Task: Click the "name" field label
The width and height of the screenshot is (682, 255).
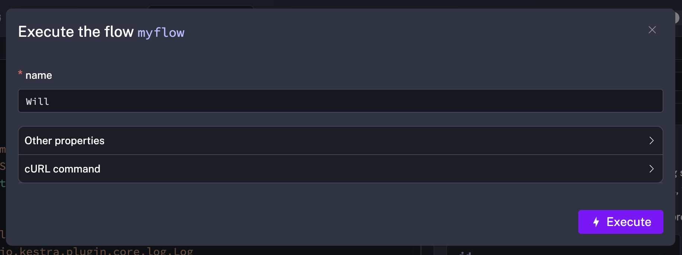Action: 39,75
